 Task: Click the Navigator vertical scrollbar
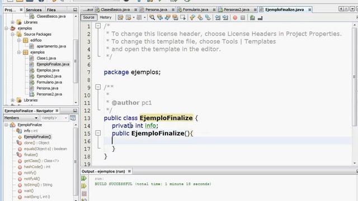click(x=76, y=162)
